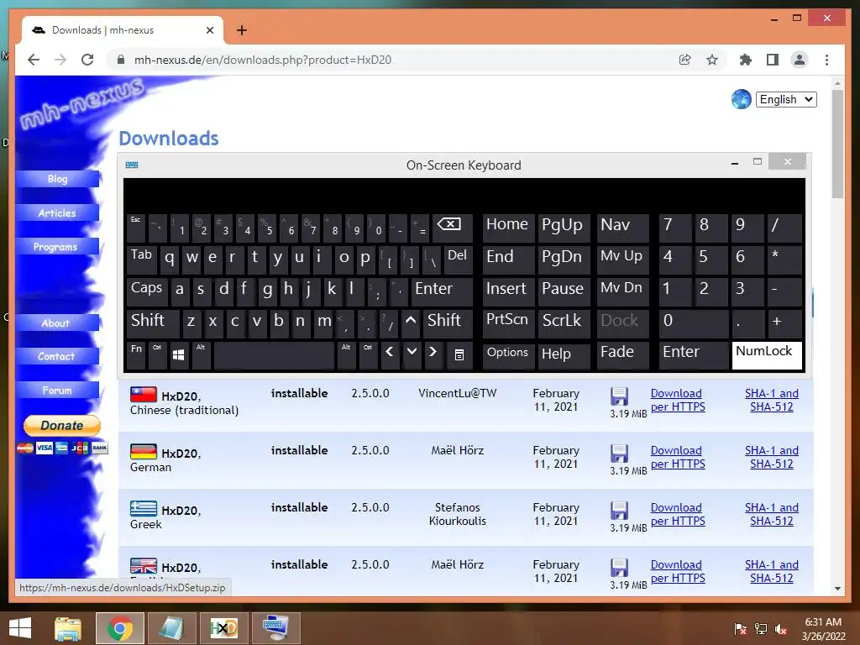Viewport: 860px width, 645px height.
Task: Open Chrome extensions puzzle icon
Action: click(x=746, y=60)
